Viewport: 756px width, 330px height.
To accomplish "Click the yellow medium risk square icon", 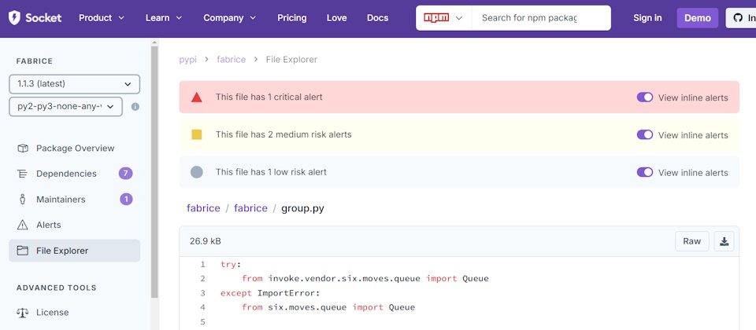I will pyautogui.click(x=196, y=134).
